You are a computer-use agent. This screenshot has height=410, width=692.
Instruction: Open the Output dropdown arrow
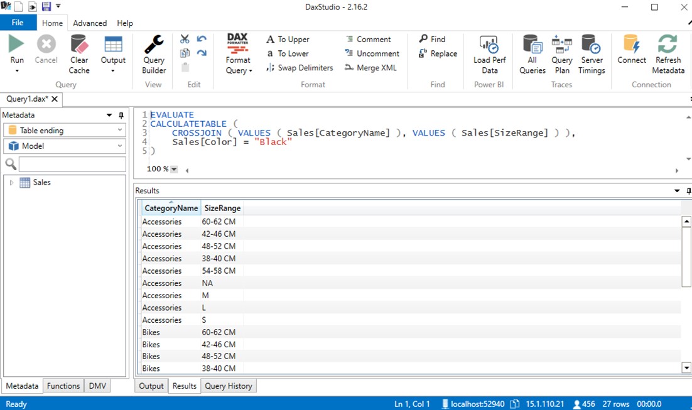point(113,70)
